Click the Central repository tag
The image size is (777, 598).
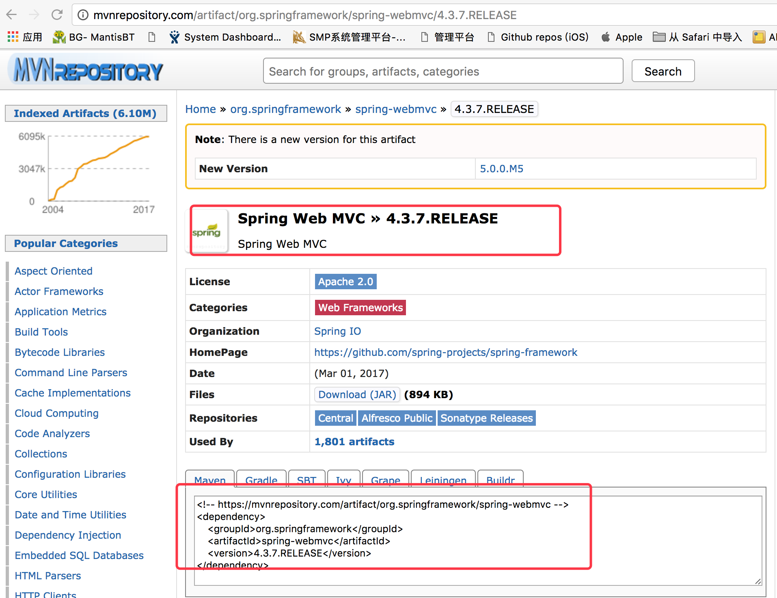click(x=335, y=418)
